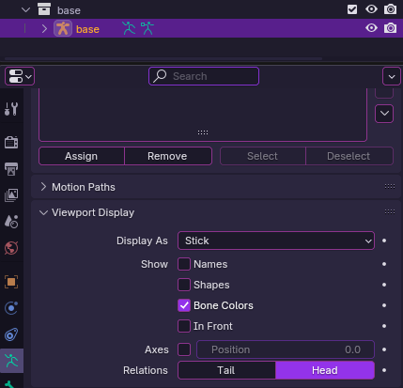Viewport: 403px width, 388px height.
Task: Open the Armature Data properties tab
Action: pyautogui.click(x=11, y=361)
